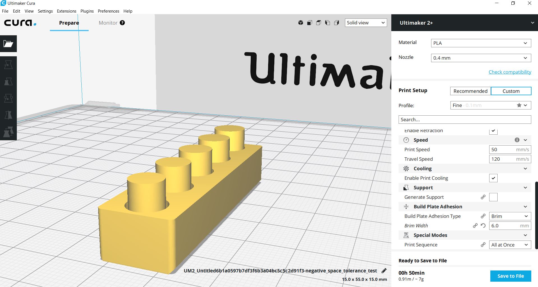This screenshot has height=287, width=538.
Task: Collapse the Support settings section
Action: 525,188
